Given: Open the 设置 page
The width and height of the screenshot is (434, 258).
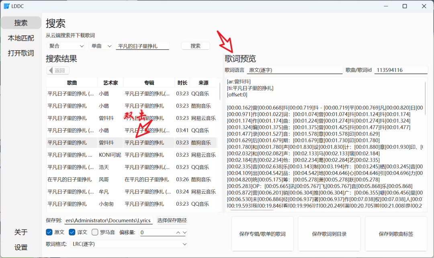Looking at the screenshot, I should (21, 247).
